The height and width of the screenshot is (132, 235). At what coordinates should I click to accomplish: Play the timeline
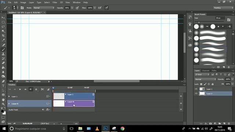pos(20,89)
